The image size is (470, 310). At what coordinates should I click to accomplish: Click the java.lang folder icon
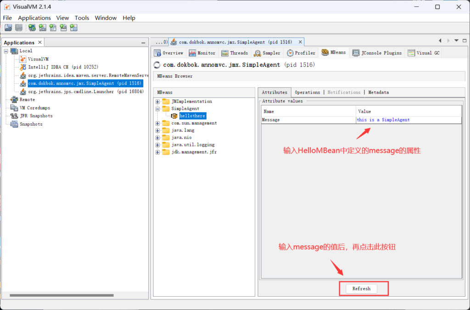(166, 130)
